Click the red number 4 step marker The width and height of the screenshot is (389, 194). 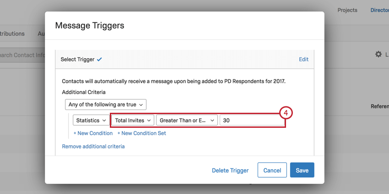click(x=286, y=113)
